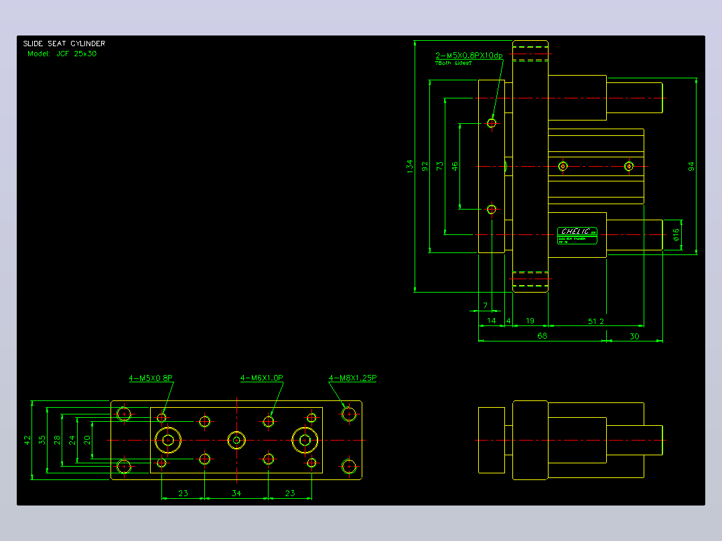Screen dimensions: 722x541
Task: Select the 94 vertical dimension text
Action: click(691, 166)
